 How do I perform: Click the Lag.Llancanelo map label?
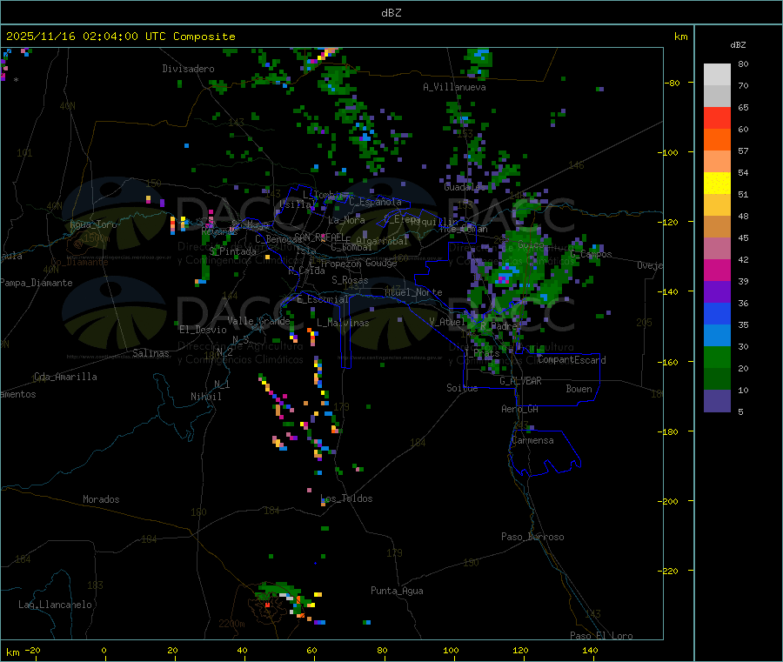click(55, 605)
